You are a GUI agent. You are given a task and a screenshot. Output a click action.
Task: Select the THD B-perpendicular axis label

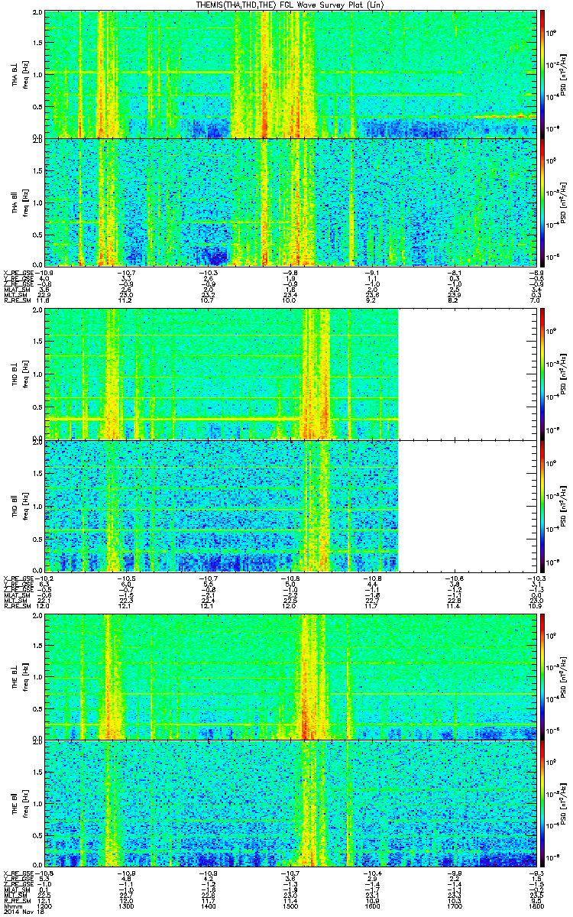click(15, 373)
